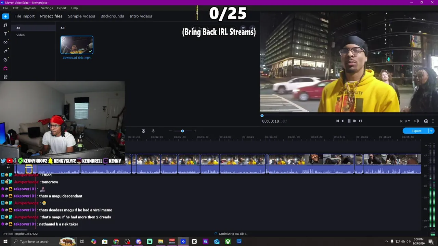Skip to the previous clip
Image resolution: width=438 pixels, height=246 pixels.
click(x=337, y=121)
